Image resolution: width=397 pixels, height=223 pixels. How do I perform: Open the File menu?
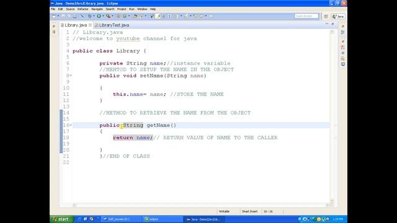coord(53,9)
